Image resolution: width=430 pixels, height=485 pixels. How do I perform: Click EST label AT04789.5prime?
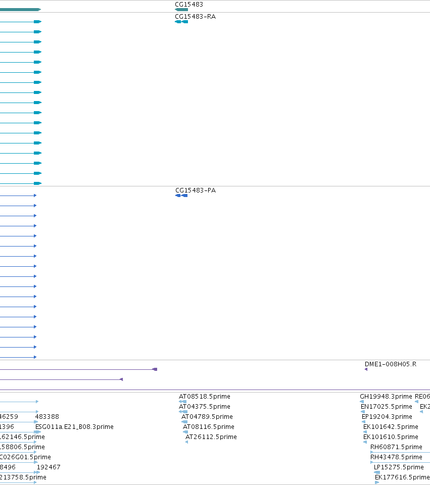click(207, 417)
